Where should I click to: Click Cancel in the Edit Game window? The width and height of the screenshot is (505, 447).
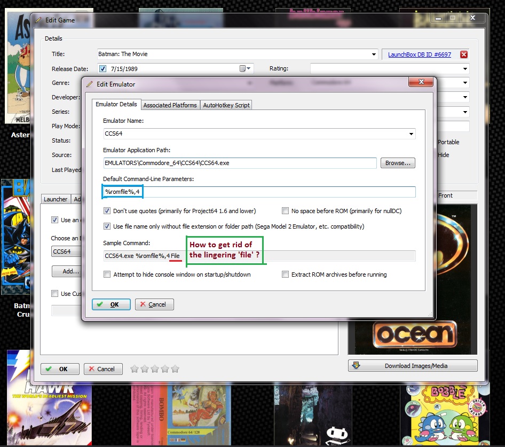[x=103, y=369]
